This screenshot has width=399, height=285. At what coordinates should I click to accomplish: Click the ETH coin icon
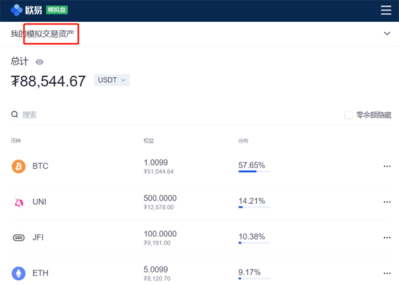(x=18, y=273)
